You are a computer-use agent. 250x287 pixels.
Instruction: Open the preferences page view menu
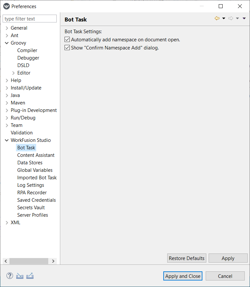tap(244, 18)
